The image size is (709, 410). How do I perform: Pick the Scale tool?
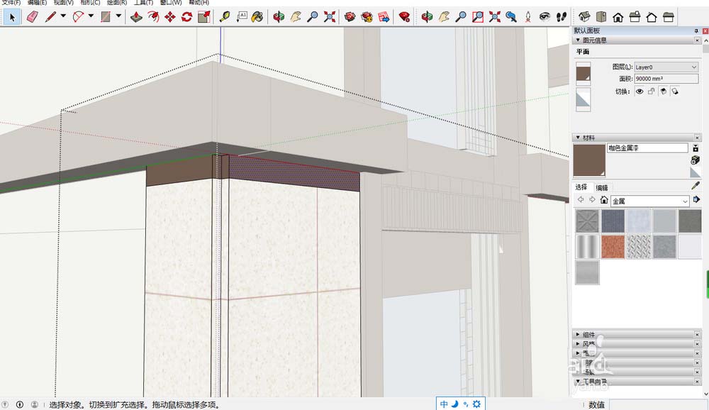pyautogui.click(x=204, y=17)
